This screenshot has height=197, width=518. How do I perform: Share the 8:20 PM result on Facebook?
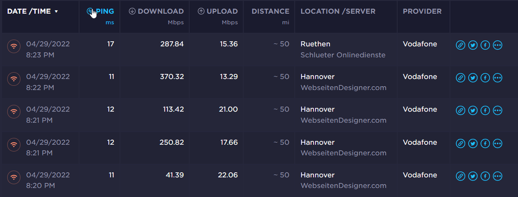[485, 176]
